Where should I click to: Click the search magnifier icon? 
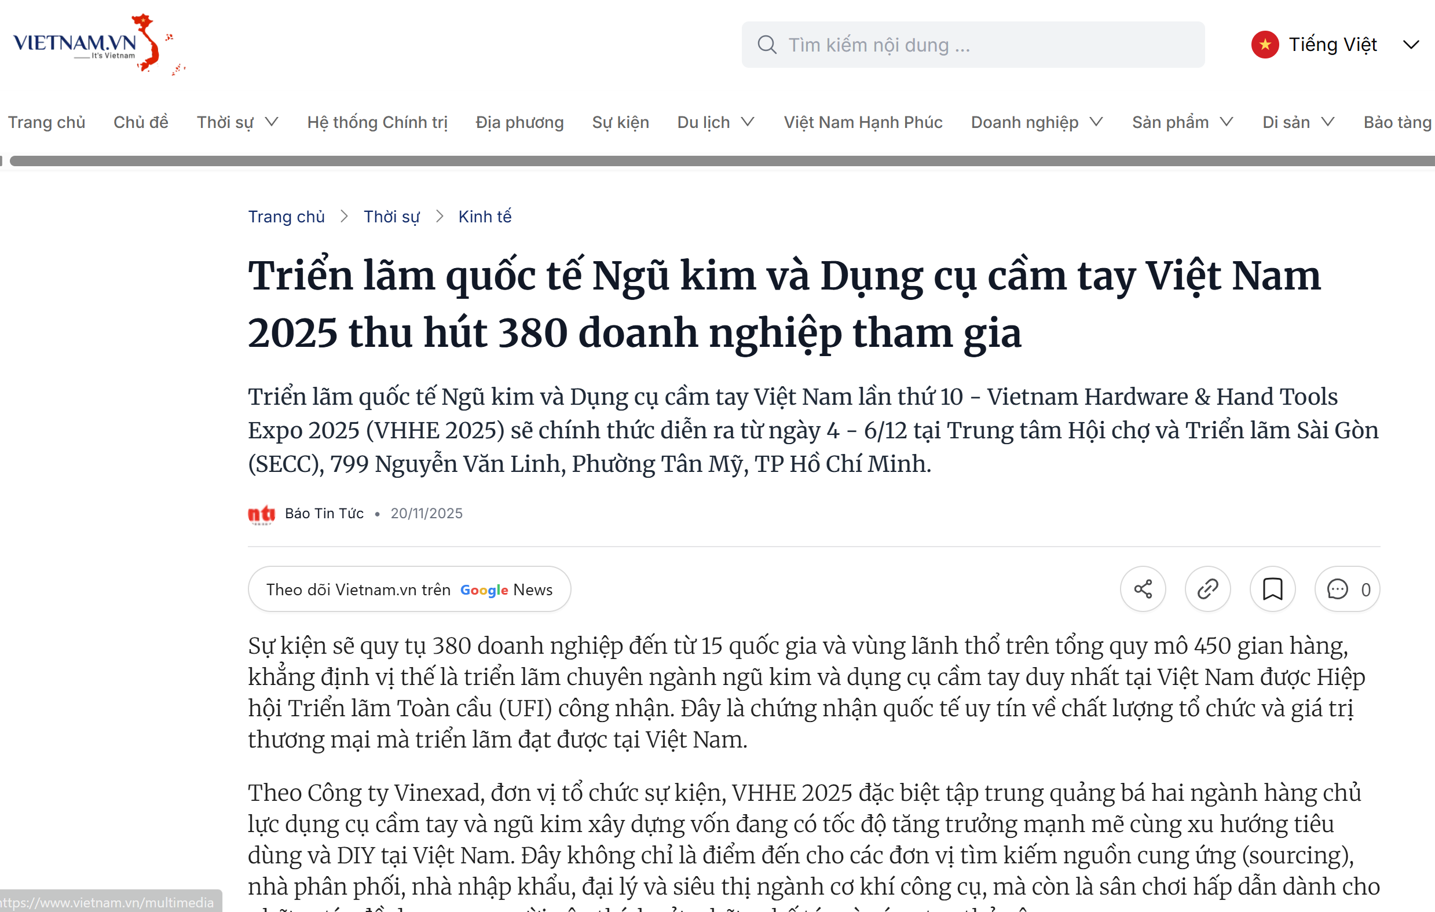[766, 45]
